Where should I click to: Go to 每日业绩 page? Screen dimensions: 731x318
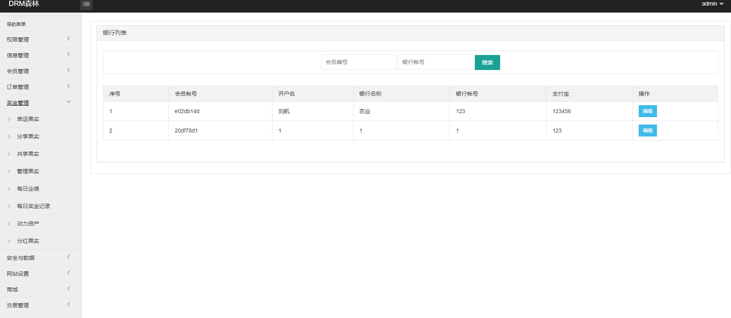coord(28,189)
